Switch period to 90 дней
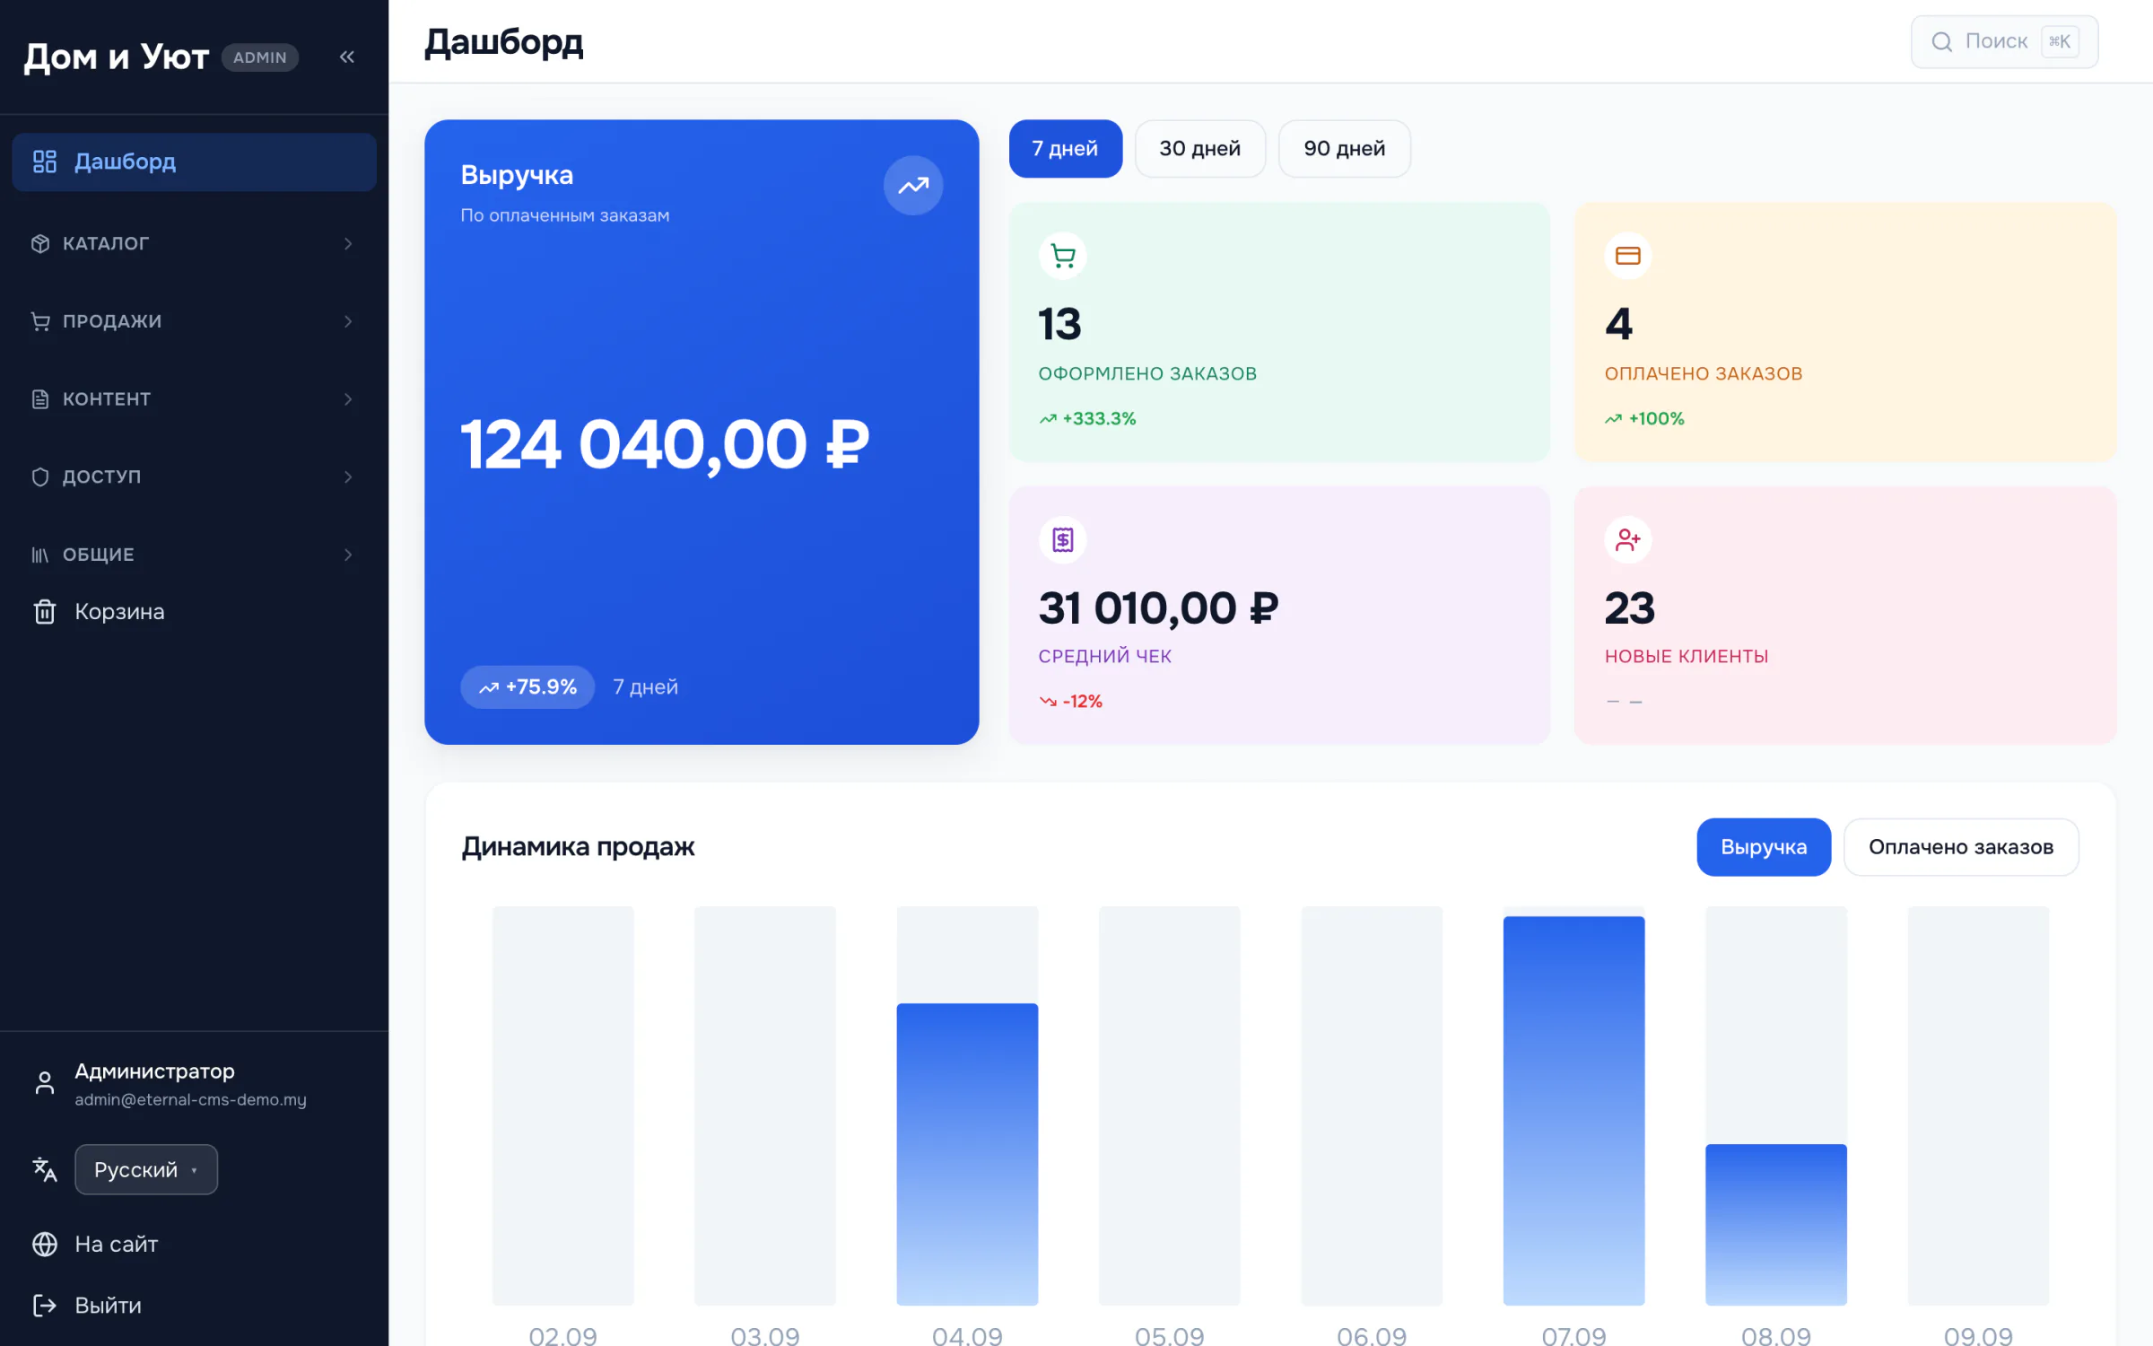The width and height of the screenshot is (2153, 1346). [x=1344, y=149]
